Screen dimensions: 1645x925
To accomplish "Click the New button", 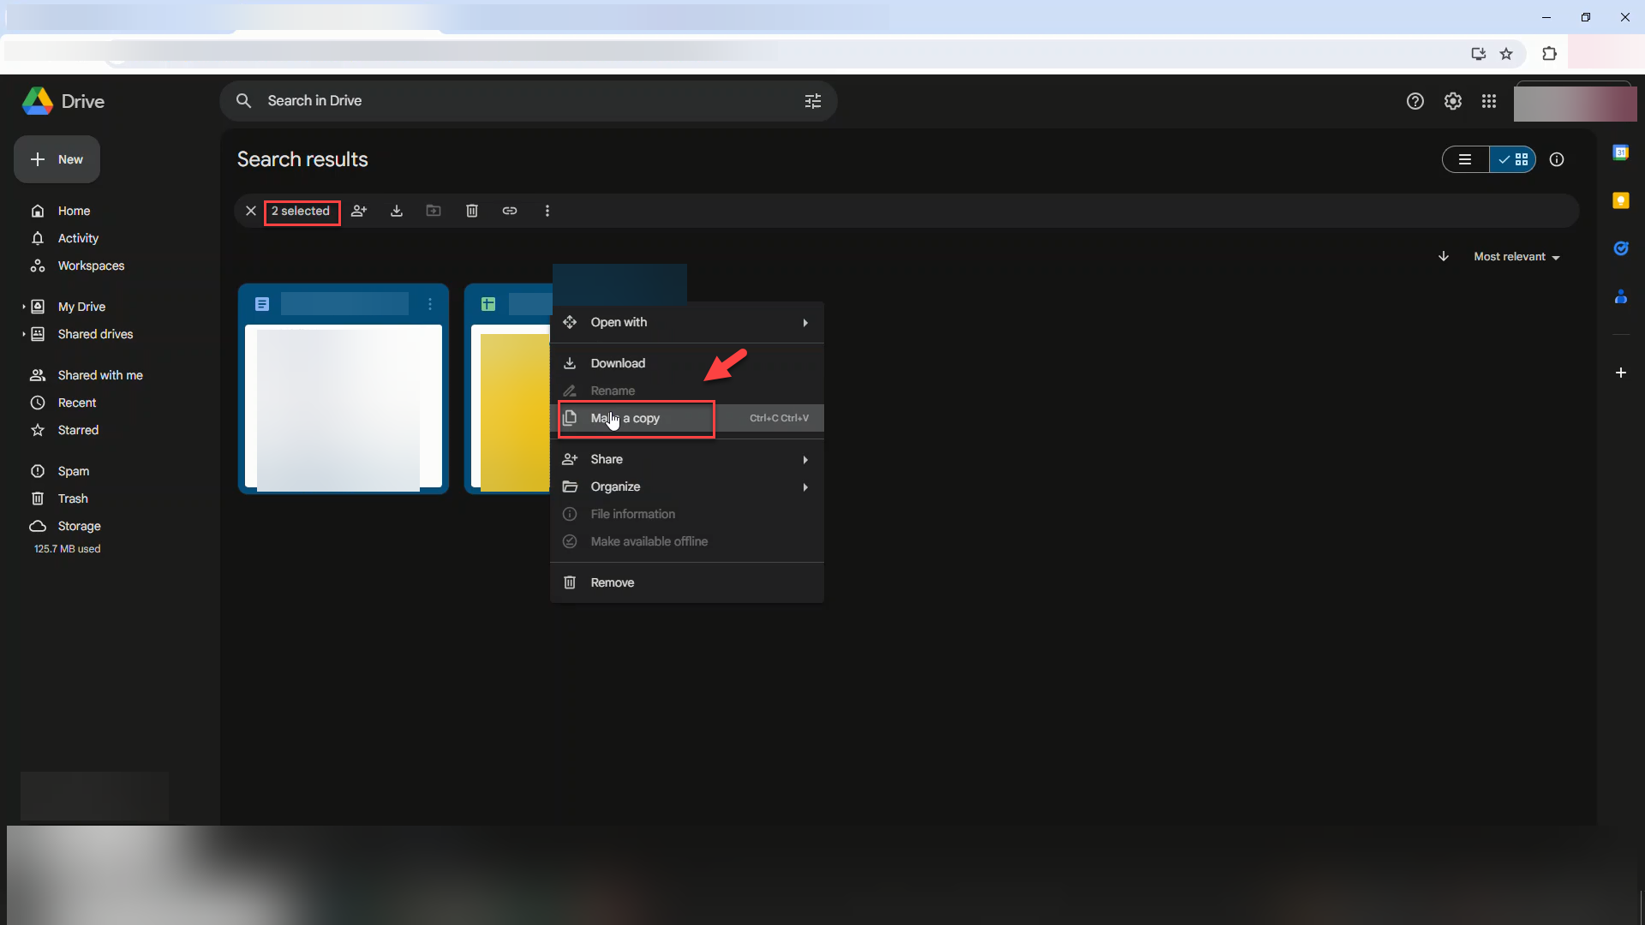I will click(x=57, y=159).
